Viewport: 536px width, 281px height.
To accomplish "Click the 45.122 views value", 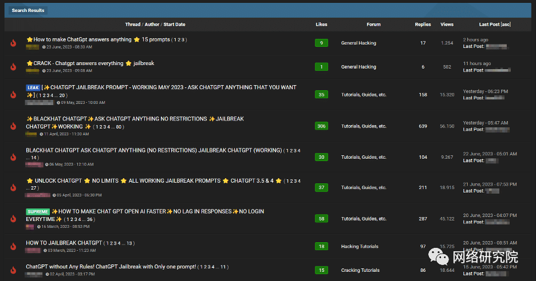I will pos(447,219).
